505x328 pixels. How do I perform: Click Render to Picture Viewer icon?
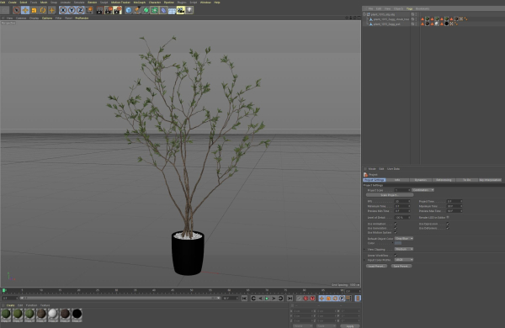(x=109, y=10)
